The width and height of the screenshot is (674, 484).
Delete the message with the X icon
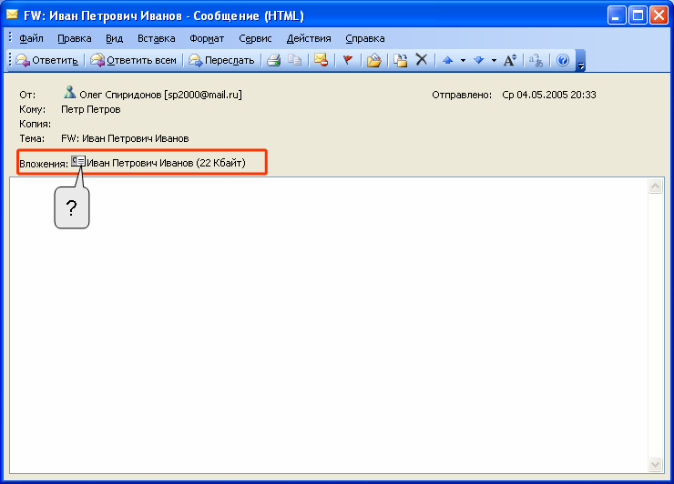pos(422,60)
